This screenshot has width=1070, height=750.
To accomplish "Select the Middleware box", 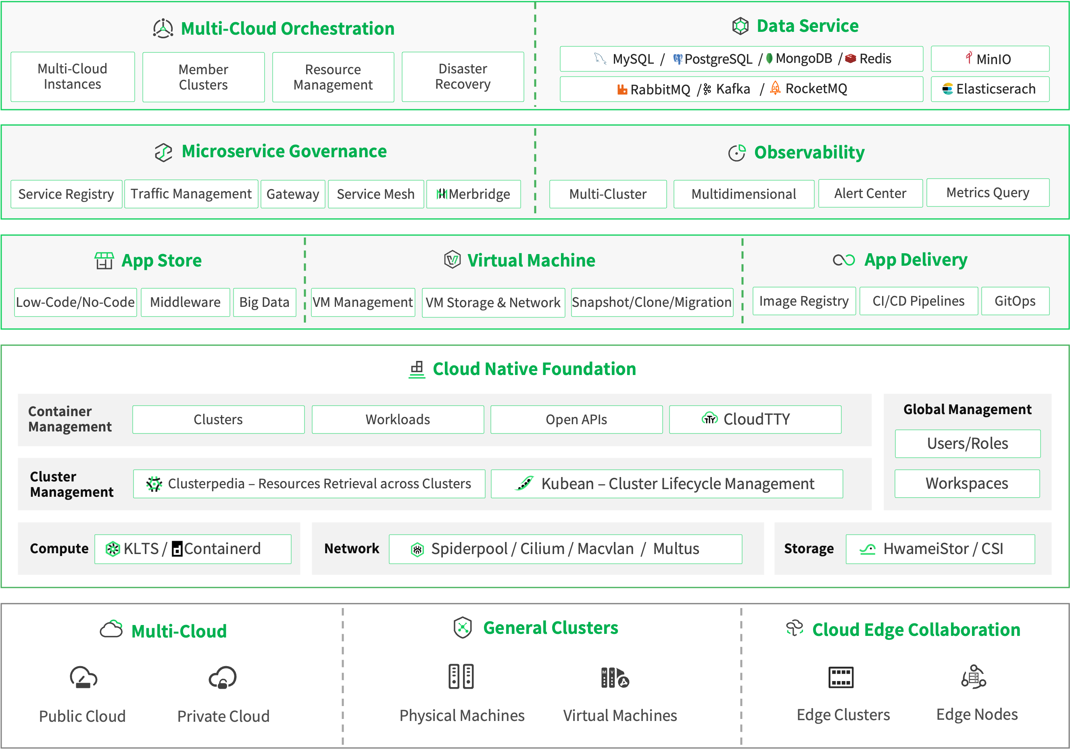I will click(x=186, y=302).
